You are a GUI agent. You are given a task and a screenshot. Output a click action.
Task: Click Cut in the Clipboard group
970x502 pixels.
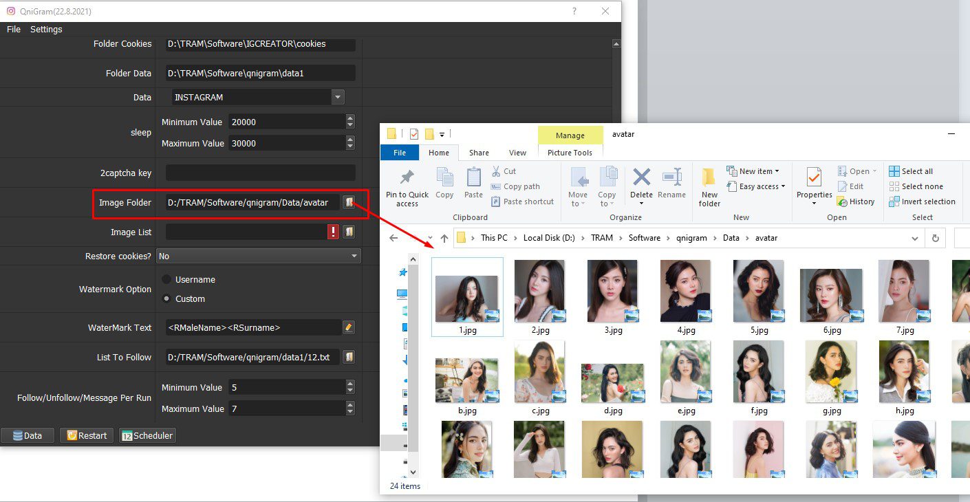pos(504,171)
